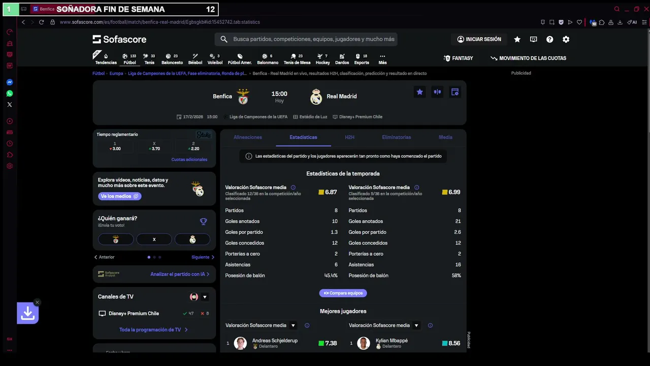Vote for Real Madrid to win

tap(192, 239)
